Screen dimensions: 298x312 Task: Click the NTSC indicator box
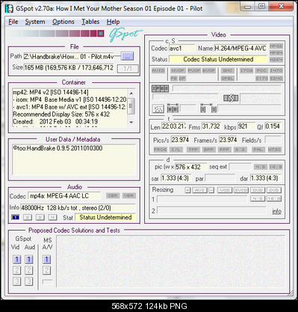(x=274, y=150)
